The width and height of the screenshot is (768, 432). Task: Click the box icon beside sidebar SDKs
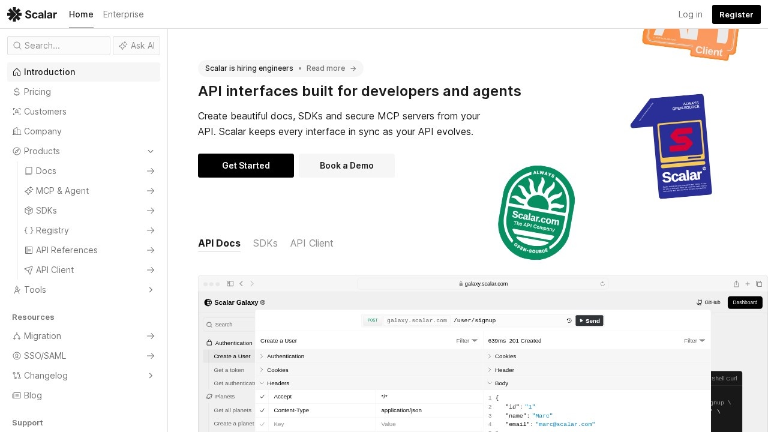click(29, 211)
